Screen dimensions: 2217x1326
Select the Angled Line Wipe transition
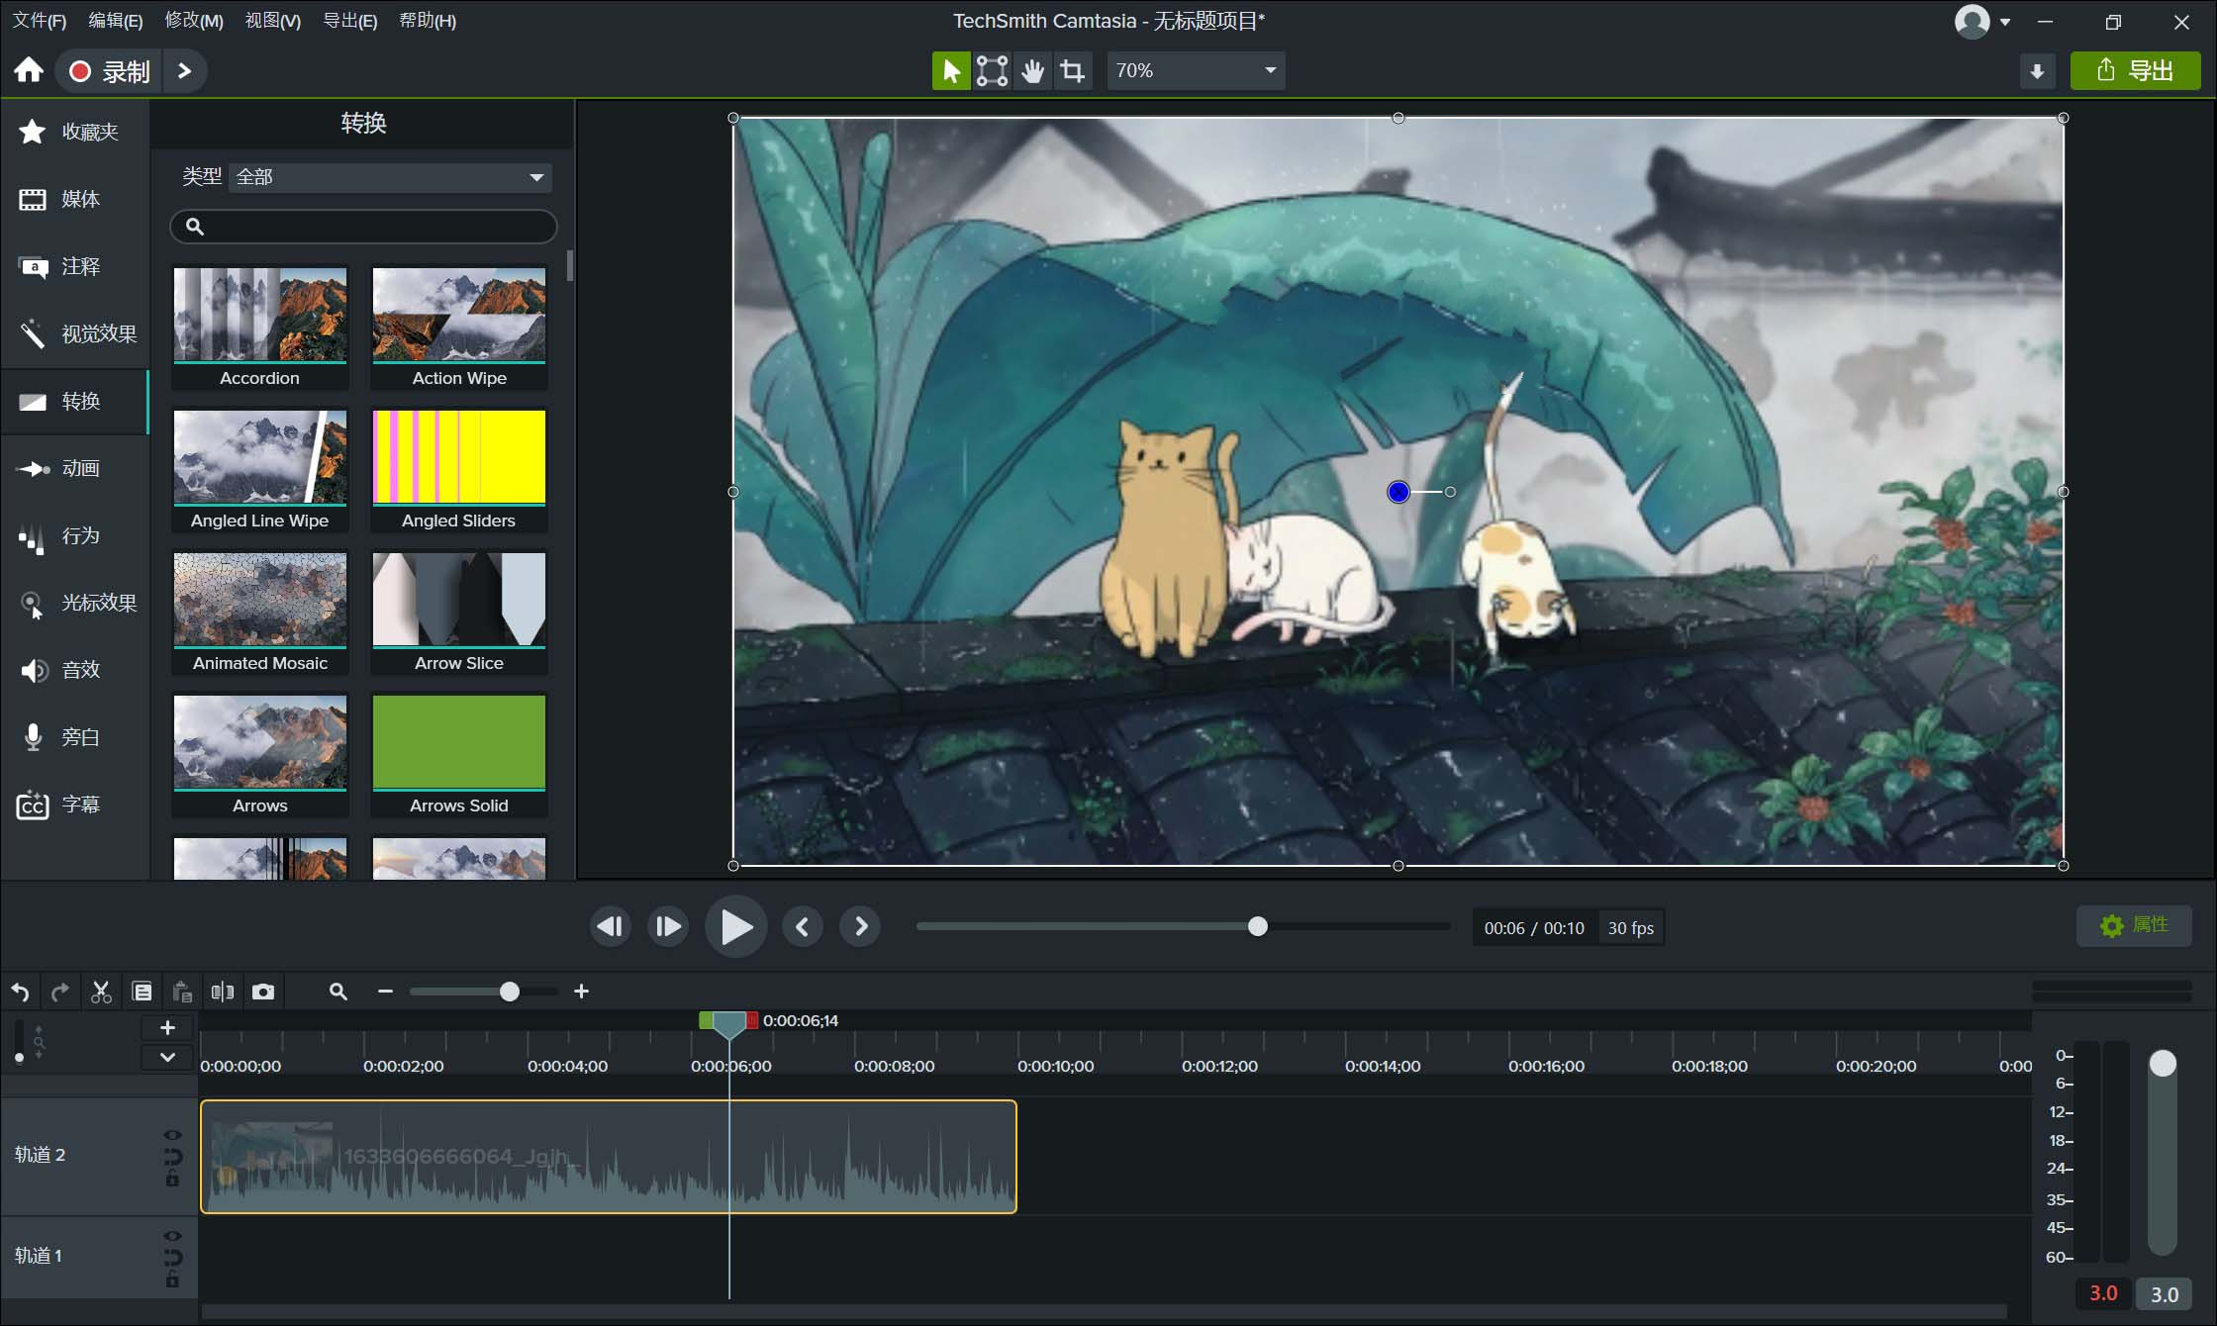[260, 470]
